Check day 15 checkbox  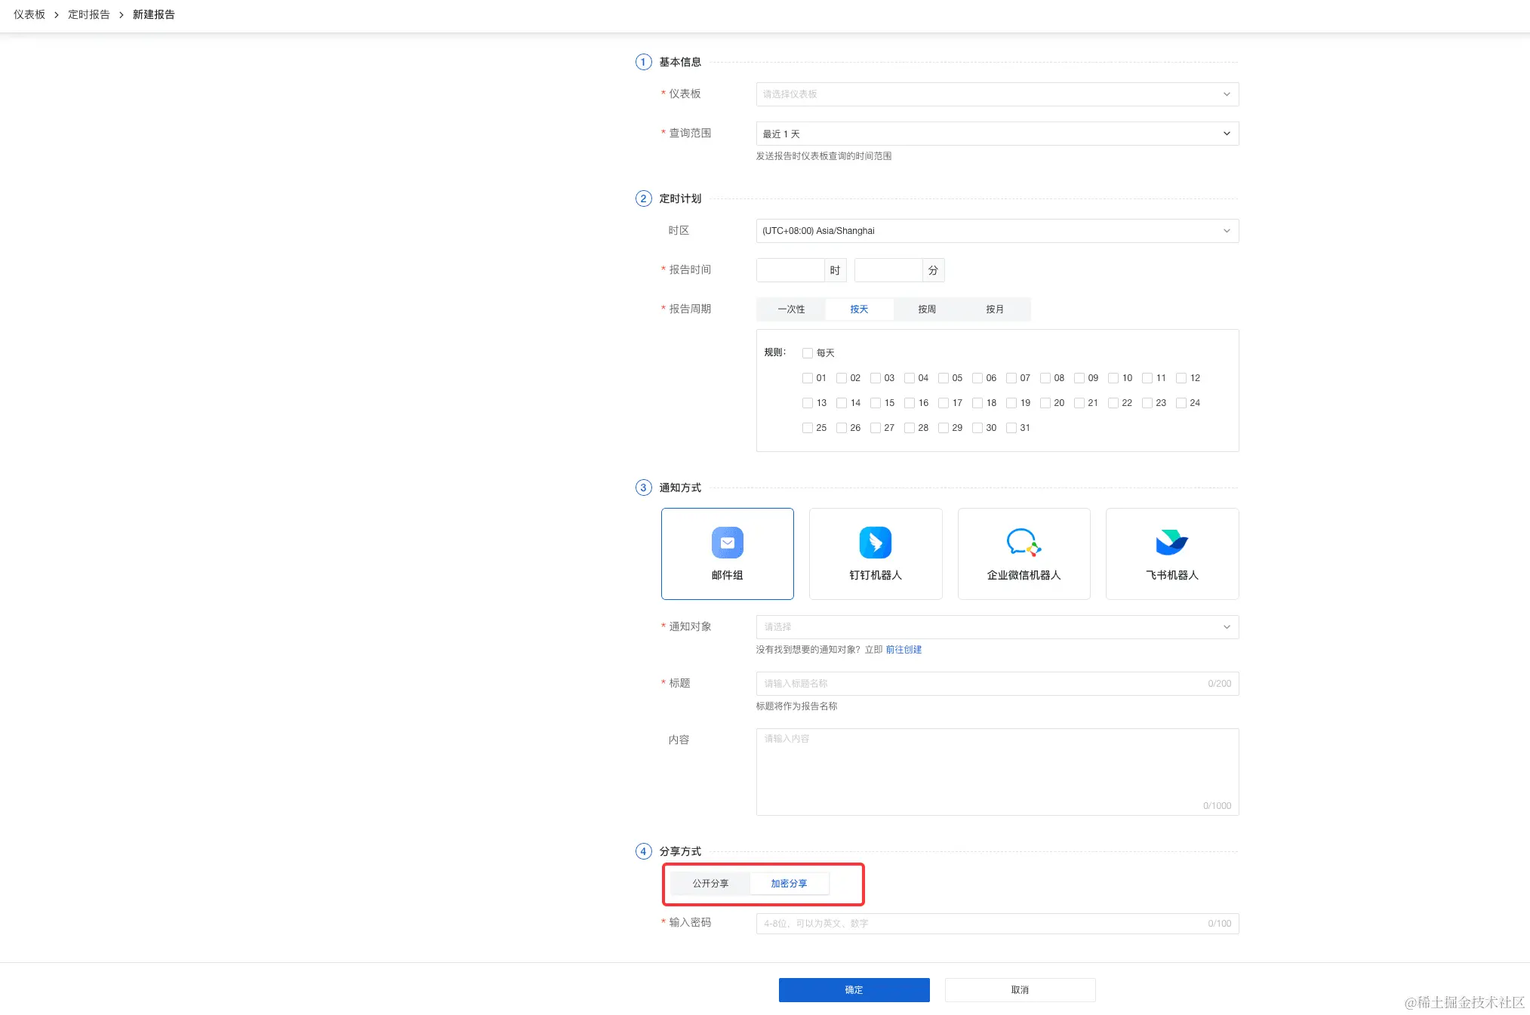pos(876,403)
